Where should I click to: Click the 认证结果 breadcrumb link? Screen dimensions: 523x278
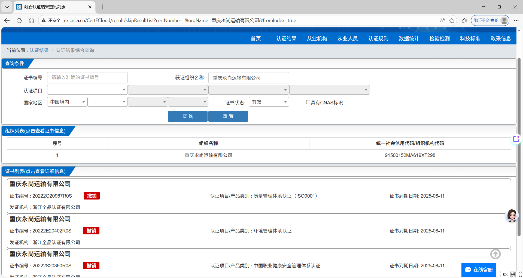39,50
